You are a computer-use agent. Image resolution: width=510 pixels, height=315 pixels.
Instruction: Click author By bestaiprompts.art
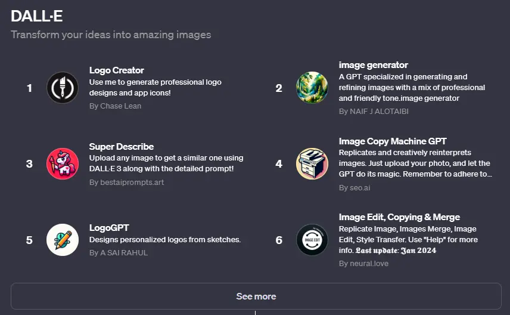coord(126,183)
